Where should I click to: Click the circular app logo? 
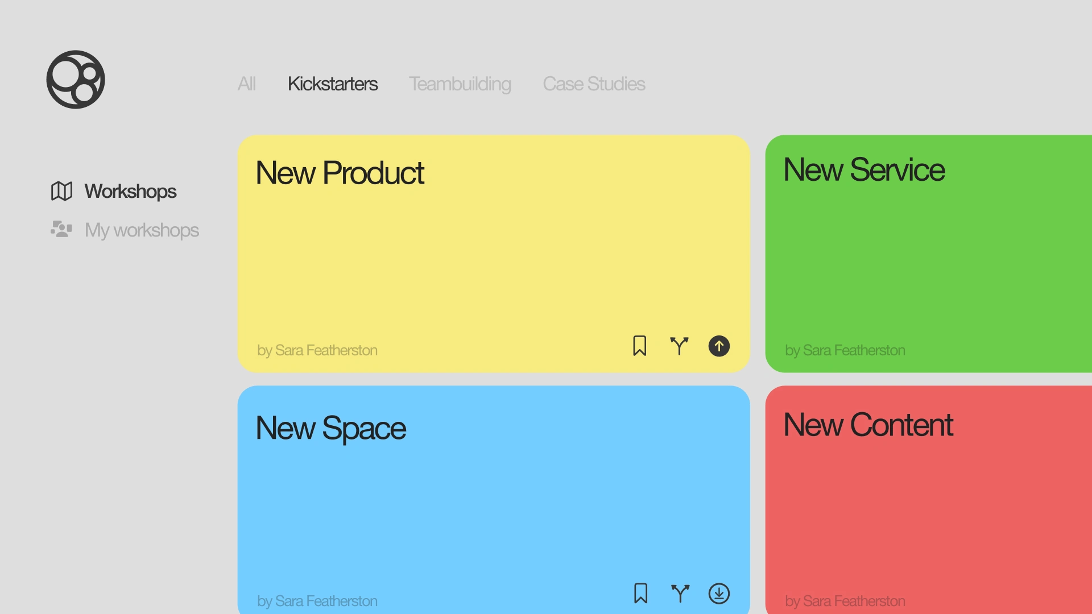point(76,80)
